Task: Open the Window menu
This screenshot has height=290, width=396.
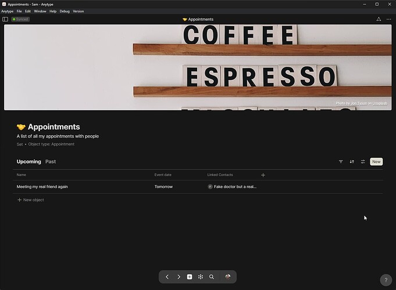Action: 40,12
